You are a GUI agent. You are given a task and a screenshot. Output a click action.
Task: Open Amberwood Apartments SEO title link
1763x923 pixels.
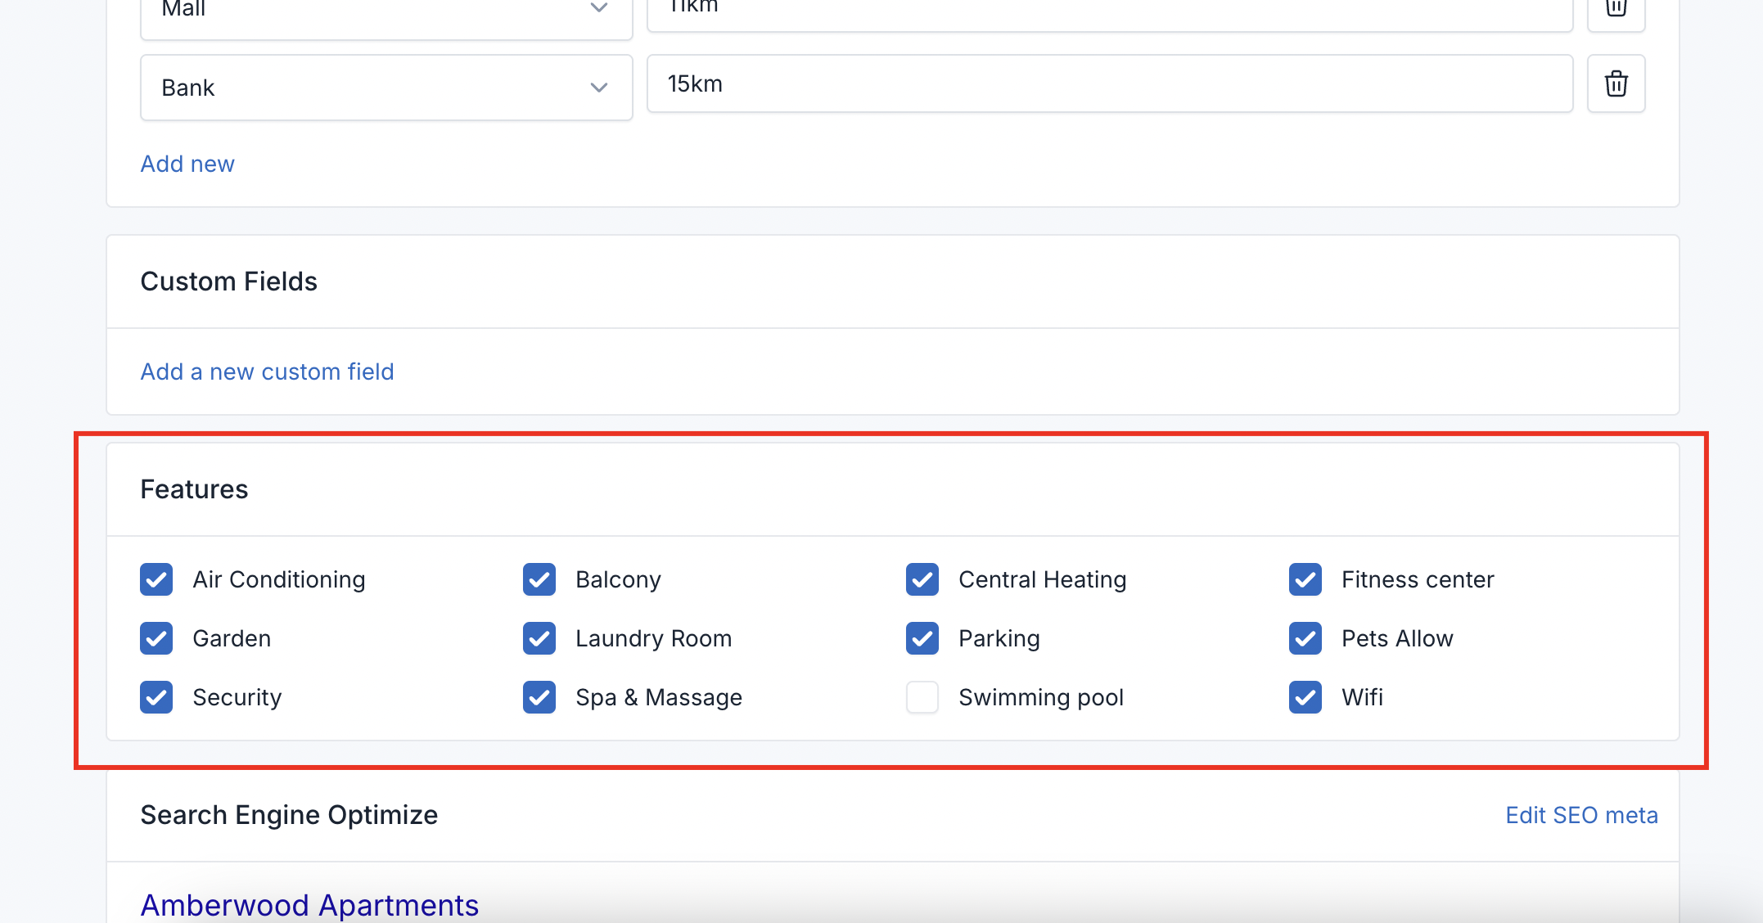pos(309,905)
